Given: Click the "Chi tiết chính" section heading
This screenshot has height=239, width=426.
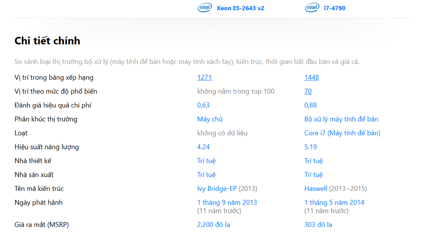Looking at the screenshot, I should coord(47,41).
